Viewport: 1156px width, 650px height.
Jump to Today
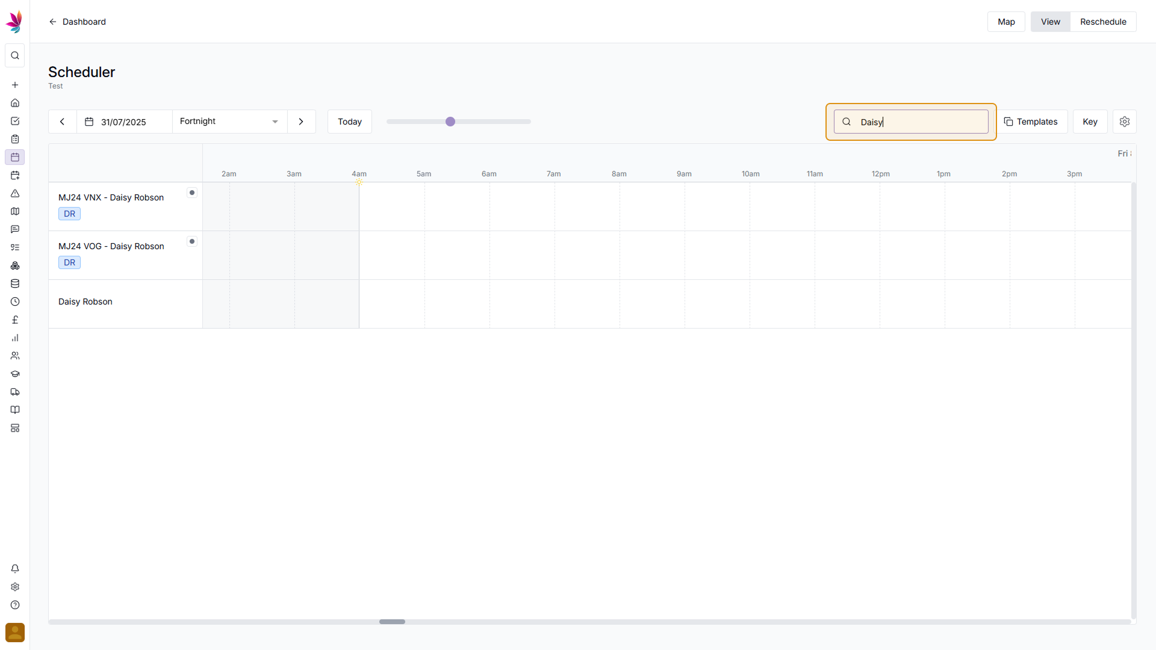point(349,122)
